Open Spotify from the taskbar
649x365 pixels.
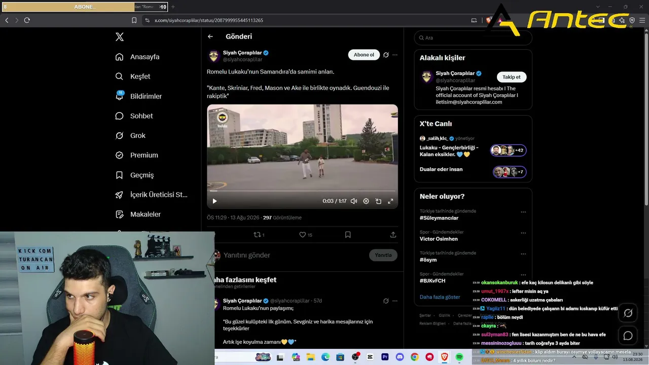(459, 357)
